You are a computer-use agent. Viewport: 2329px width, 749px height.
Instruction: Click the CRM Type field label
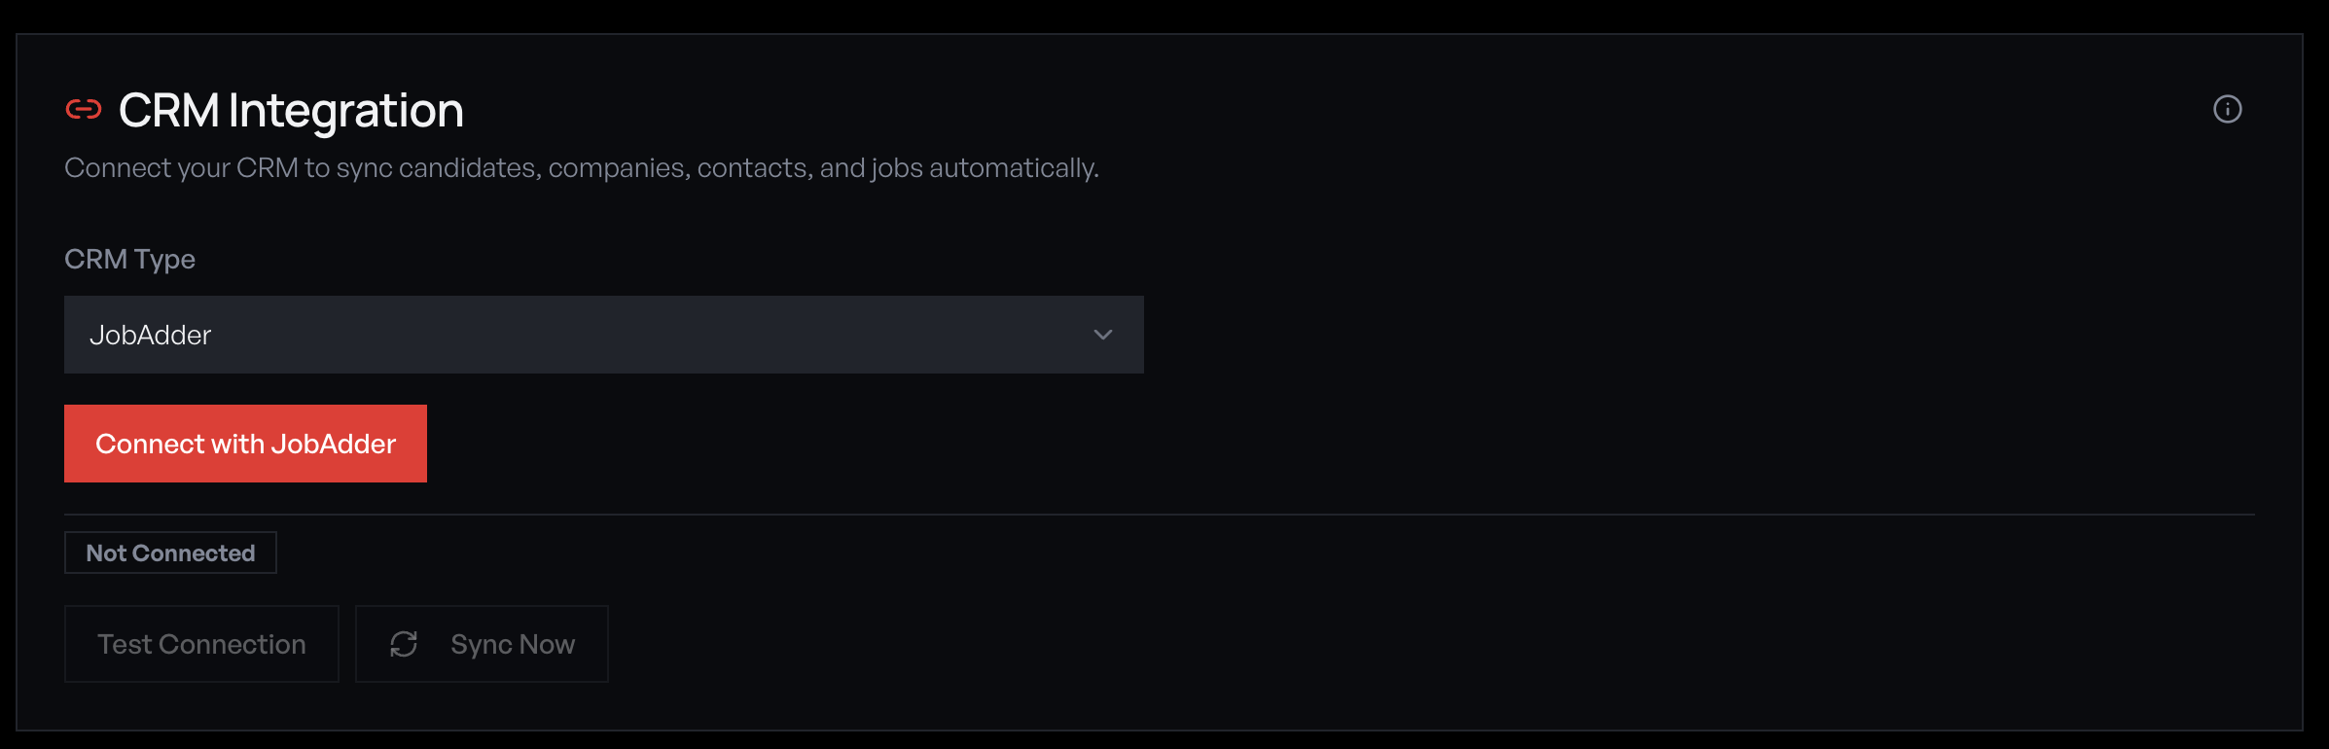coord(129,259)
